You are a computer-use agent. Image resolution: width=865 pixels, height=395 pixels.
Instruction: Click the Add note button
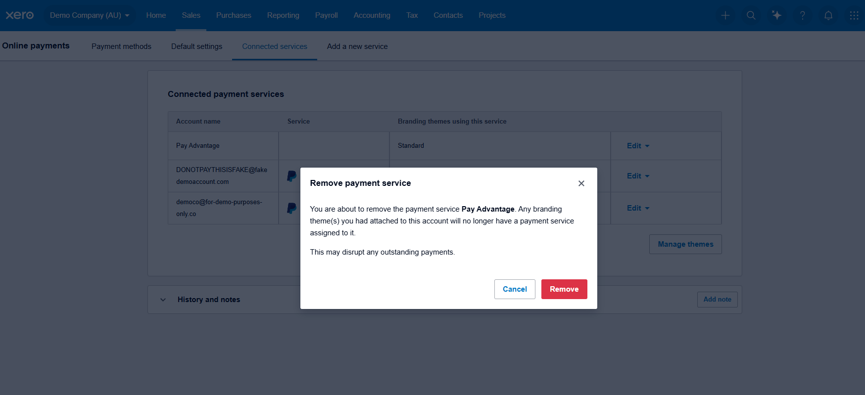click(717, 300)
